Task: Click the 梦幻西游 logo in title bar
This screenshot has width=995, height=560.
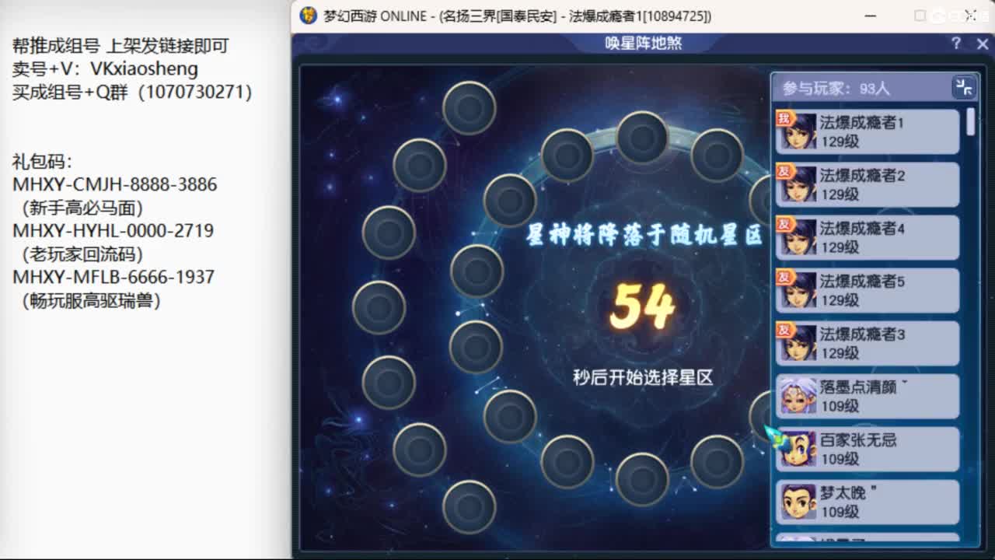Action: [x=308, y=16]
